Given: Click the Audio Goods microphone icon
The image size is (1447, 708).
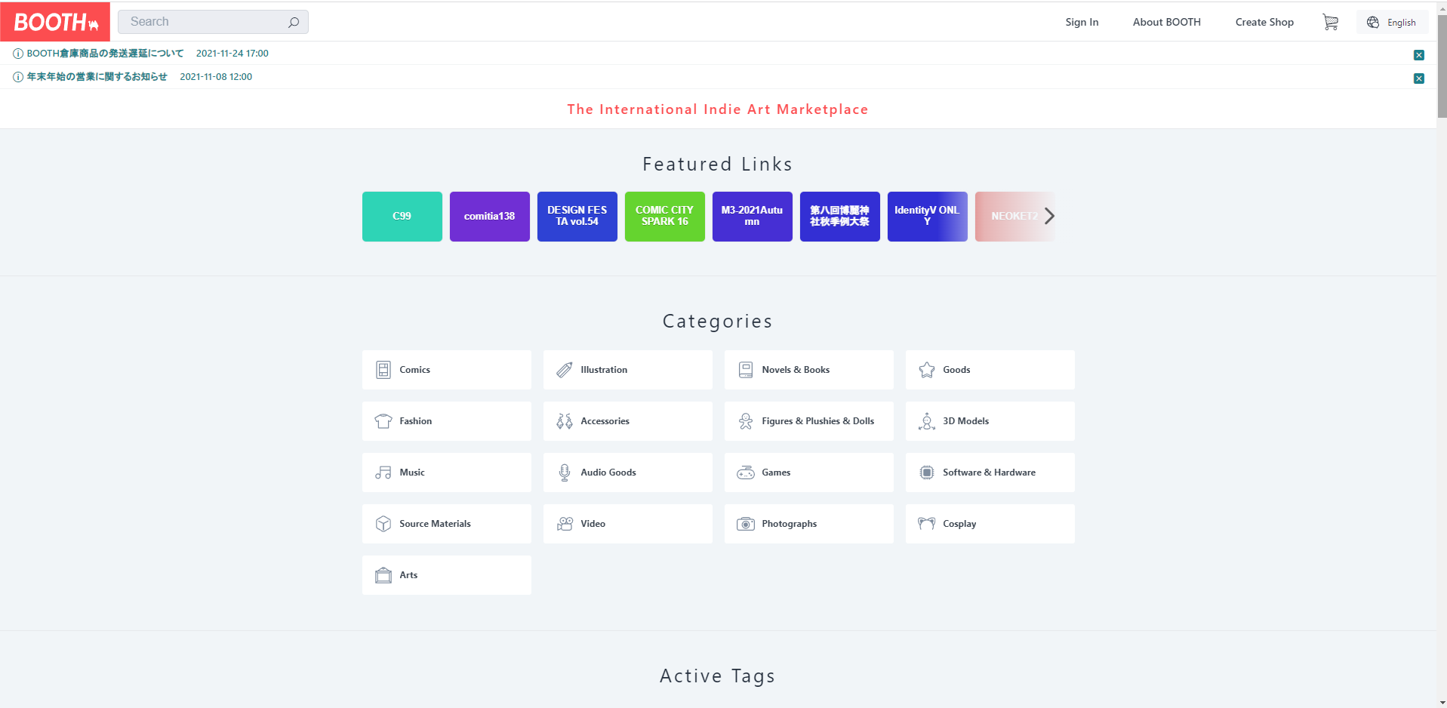Looking at the screenshot, I should (565, 473).
